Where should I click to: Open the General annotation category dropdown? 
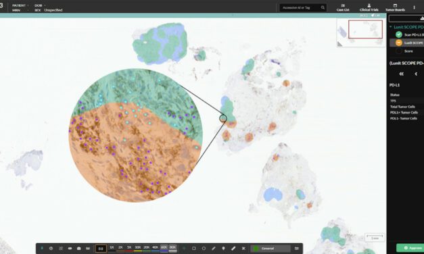pos(270,249)
